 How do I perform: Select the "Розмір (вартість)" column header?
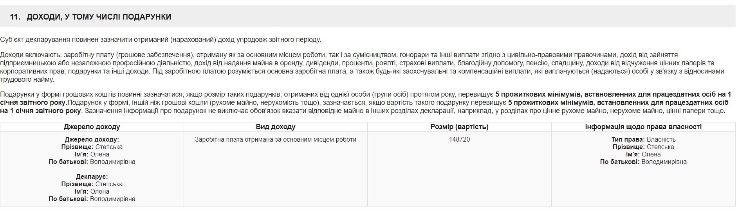(459, 127)
